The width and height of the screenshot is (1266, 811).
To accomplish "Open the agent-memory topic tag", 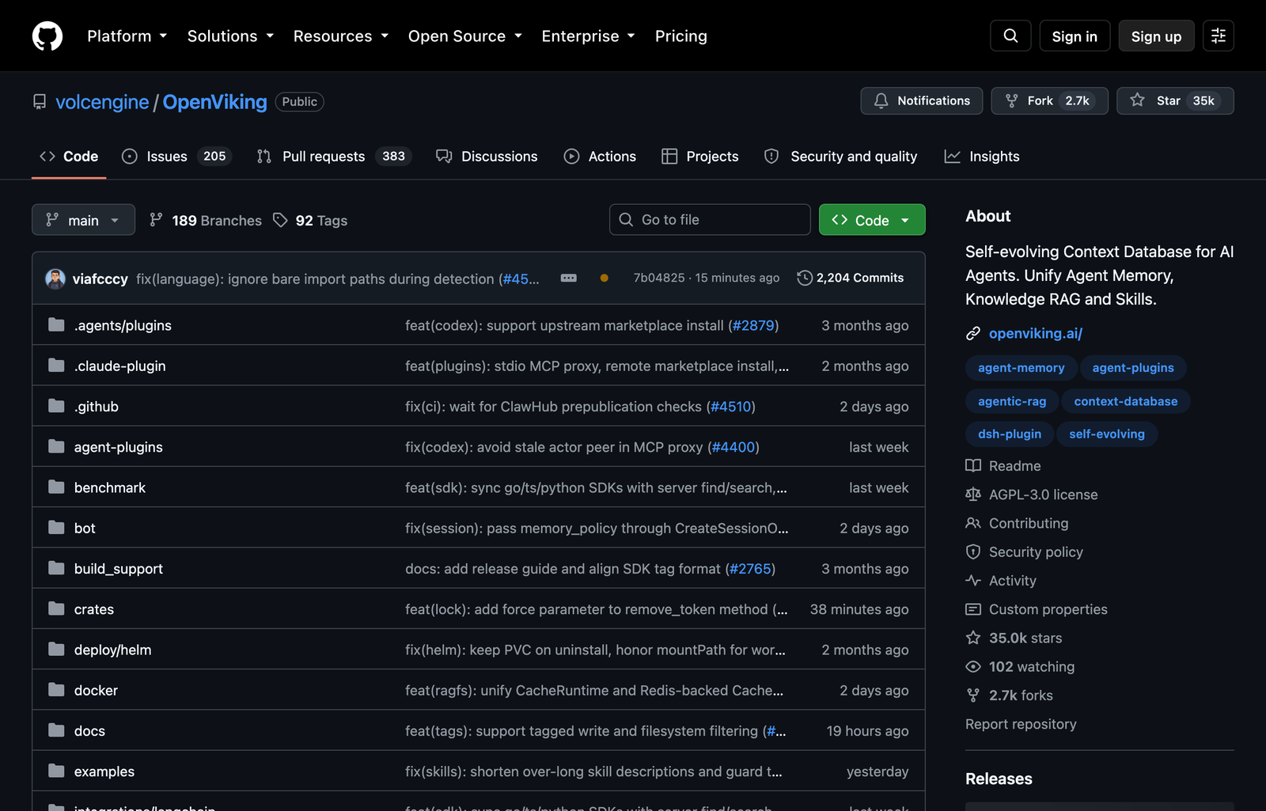I will (x=1021, y=368).
